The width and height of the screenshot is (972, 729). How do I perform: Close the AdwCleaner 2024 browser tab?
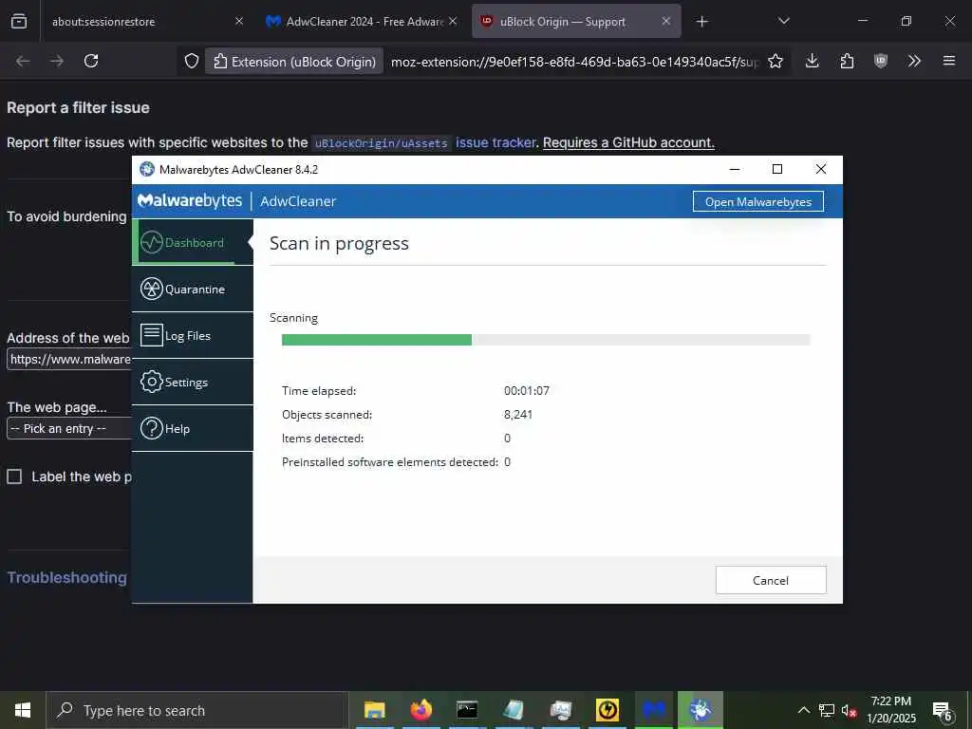coord(453,21)
